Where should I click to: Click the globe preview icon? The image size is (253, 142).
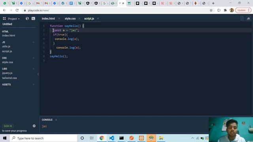(x=27, y=19)
